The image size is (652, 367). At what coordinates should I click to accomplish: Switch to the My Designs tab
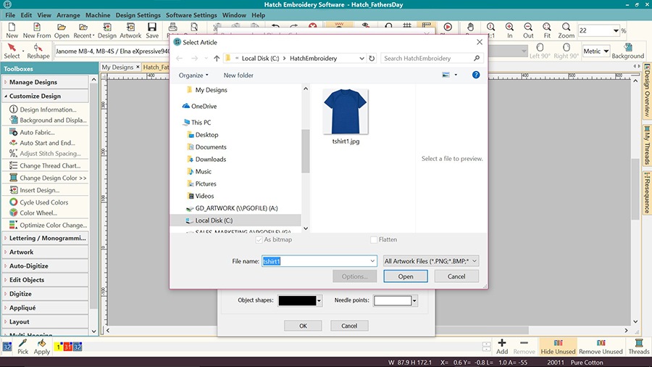(x=117, y=67)
